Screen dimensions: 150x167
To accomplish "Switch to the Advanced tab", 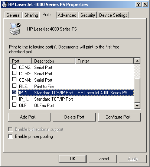I will pyautogui.click(x=67, y=15).
